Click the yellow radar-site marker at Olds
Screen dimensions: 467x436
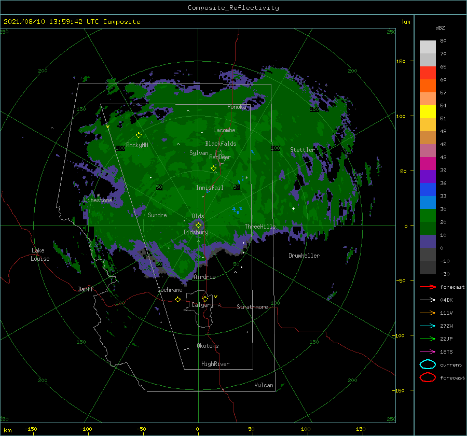click(198, 226)
